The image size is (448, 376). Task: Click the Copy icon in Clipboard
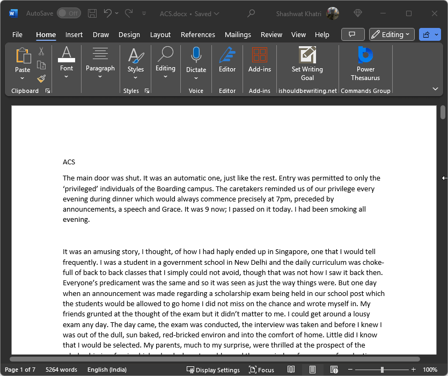[x=41, y=65]
